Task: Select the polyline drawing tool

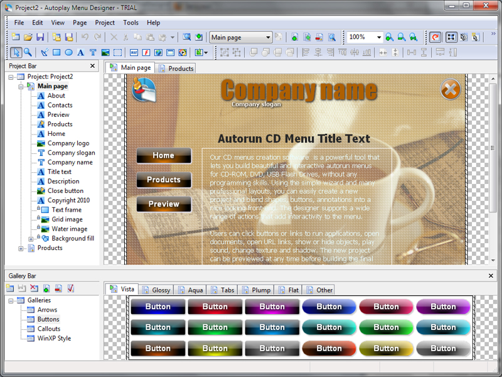Action: click(44, 52)
